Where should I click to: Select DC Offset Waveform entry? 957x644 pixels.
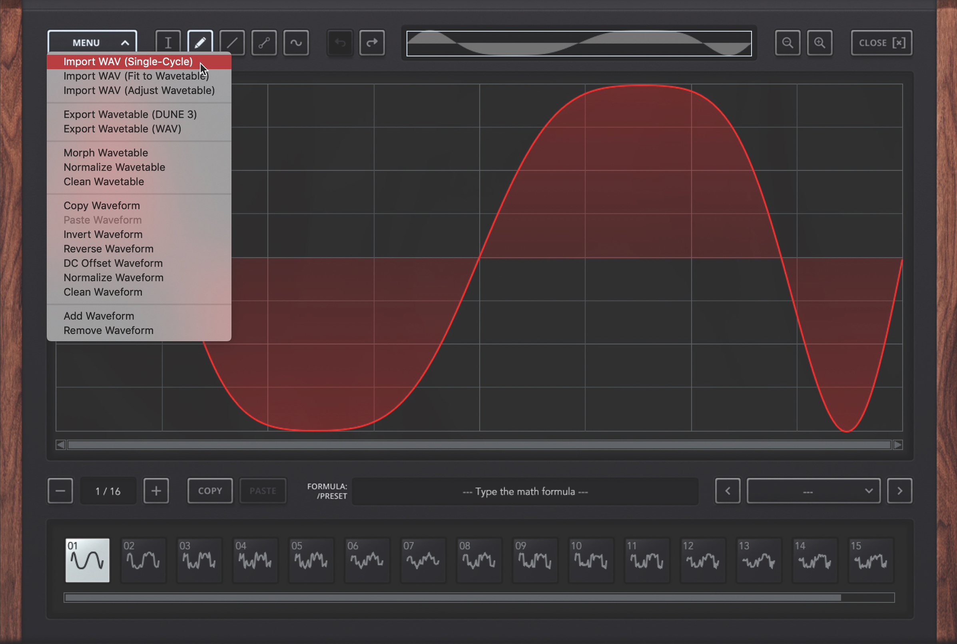[139, 263]
